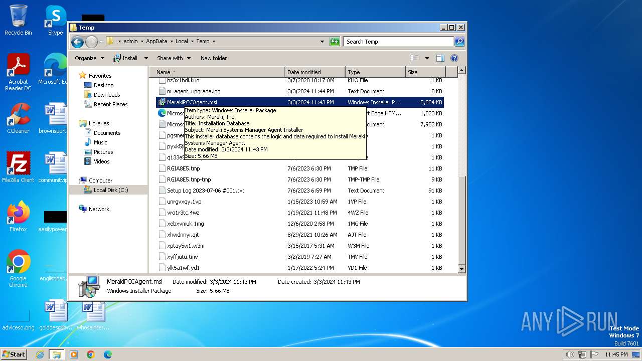Show the preview pane button
Image resolution: width=642 pixels, height=361 pixels.
coord(440,58)
